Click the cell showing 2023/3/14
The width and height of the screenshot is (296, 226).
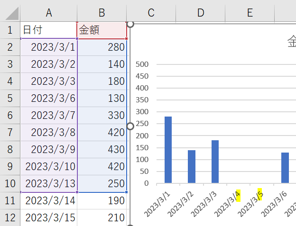[49, 200]
